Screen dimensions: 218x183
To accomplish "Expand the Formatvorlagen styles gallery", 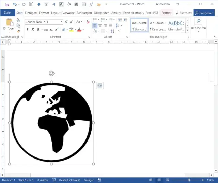I will click(188, 30).
